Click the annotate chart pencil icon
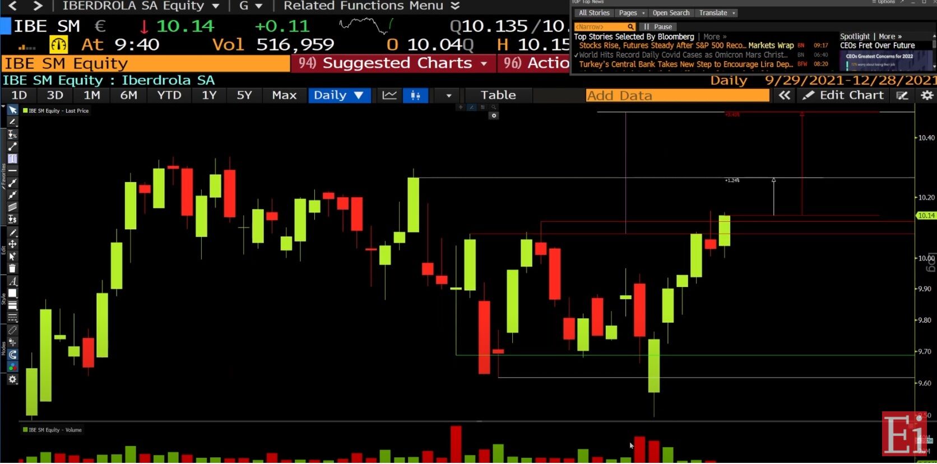This screenshot has height=464, width=937. click(x=902, y=95)
